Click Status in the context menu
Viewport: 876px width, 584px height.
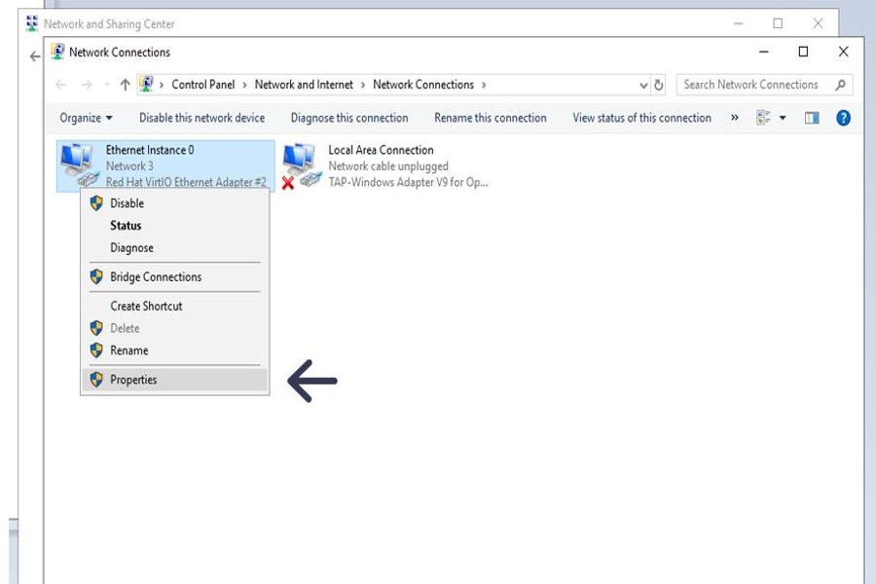126,225
